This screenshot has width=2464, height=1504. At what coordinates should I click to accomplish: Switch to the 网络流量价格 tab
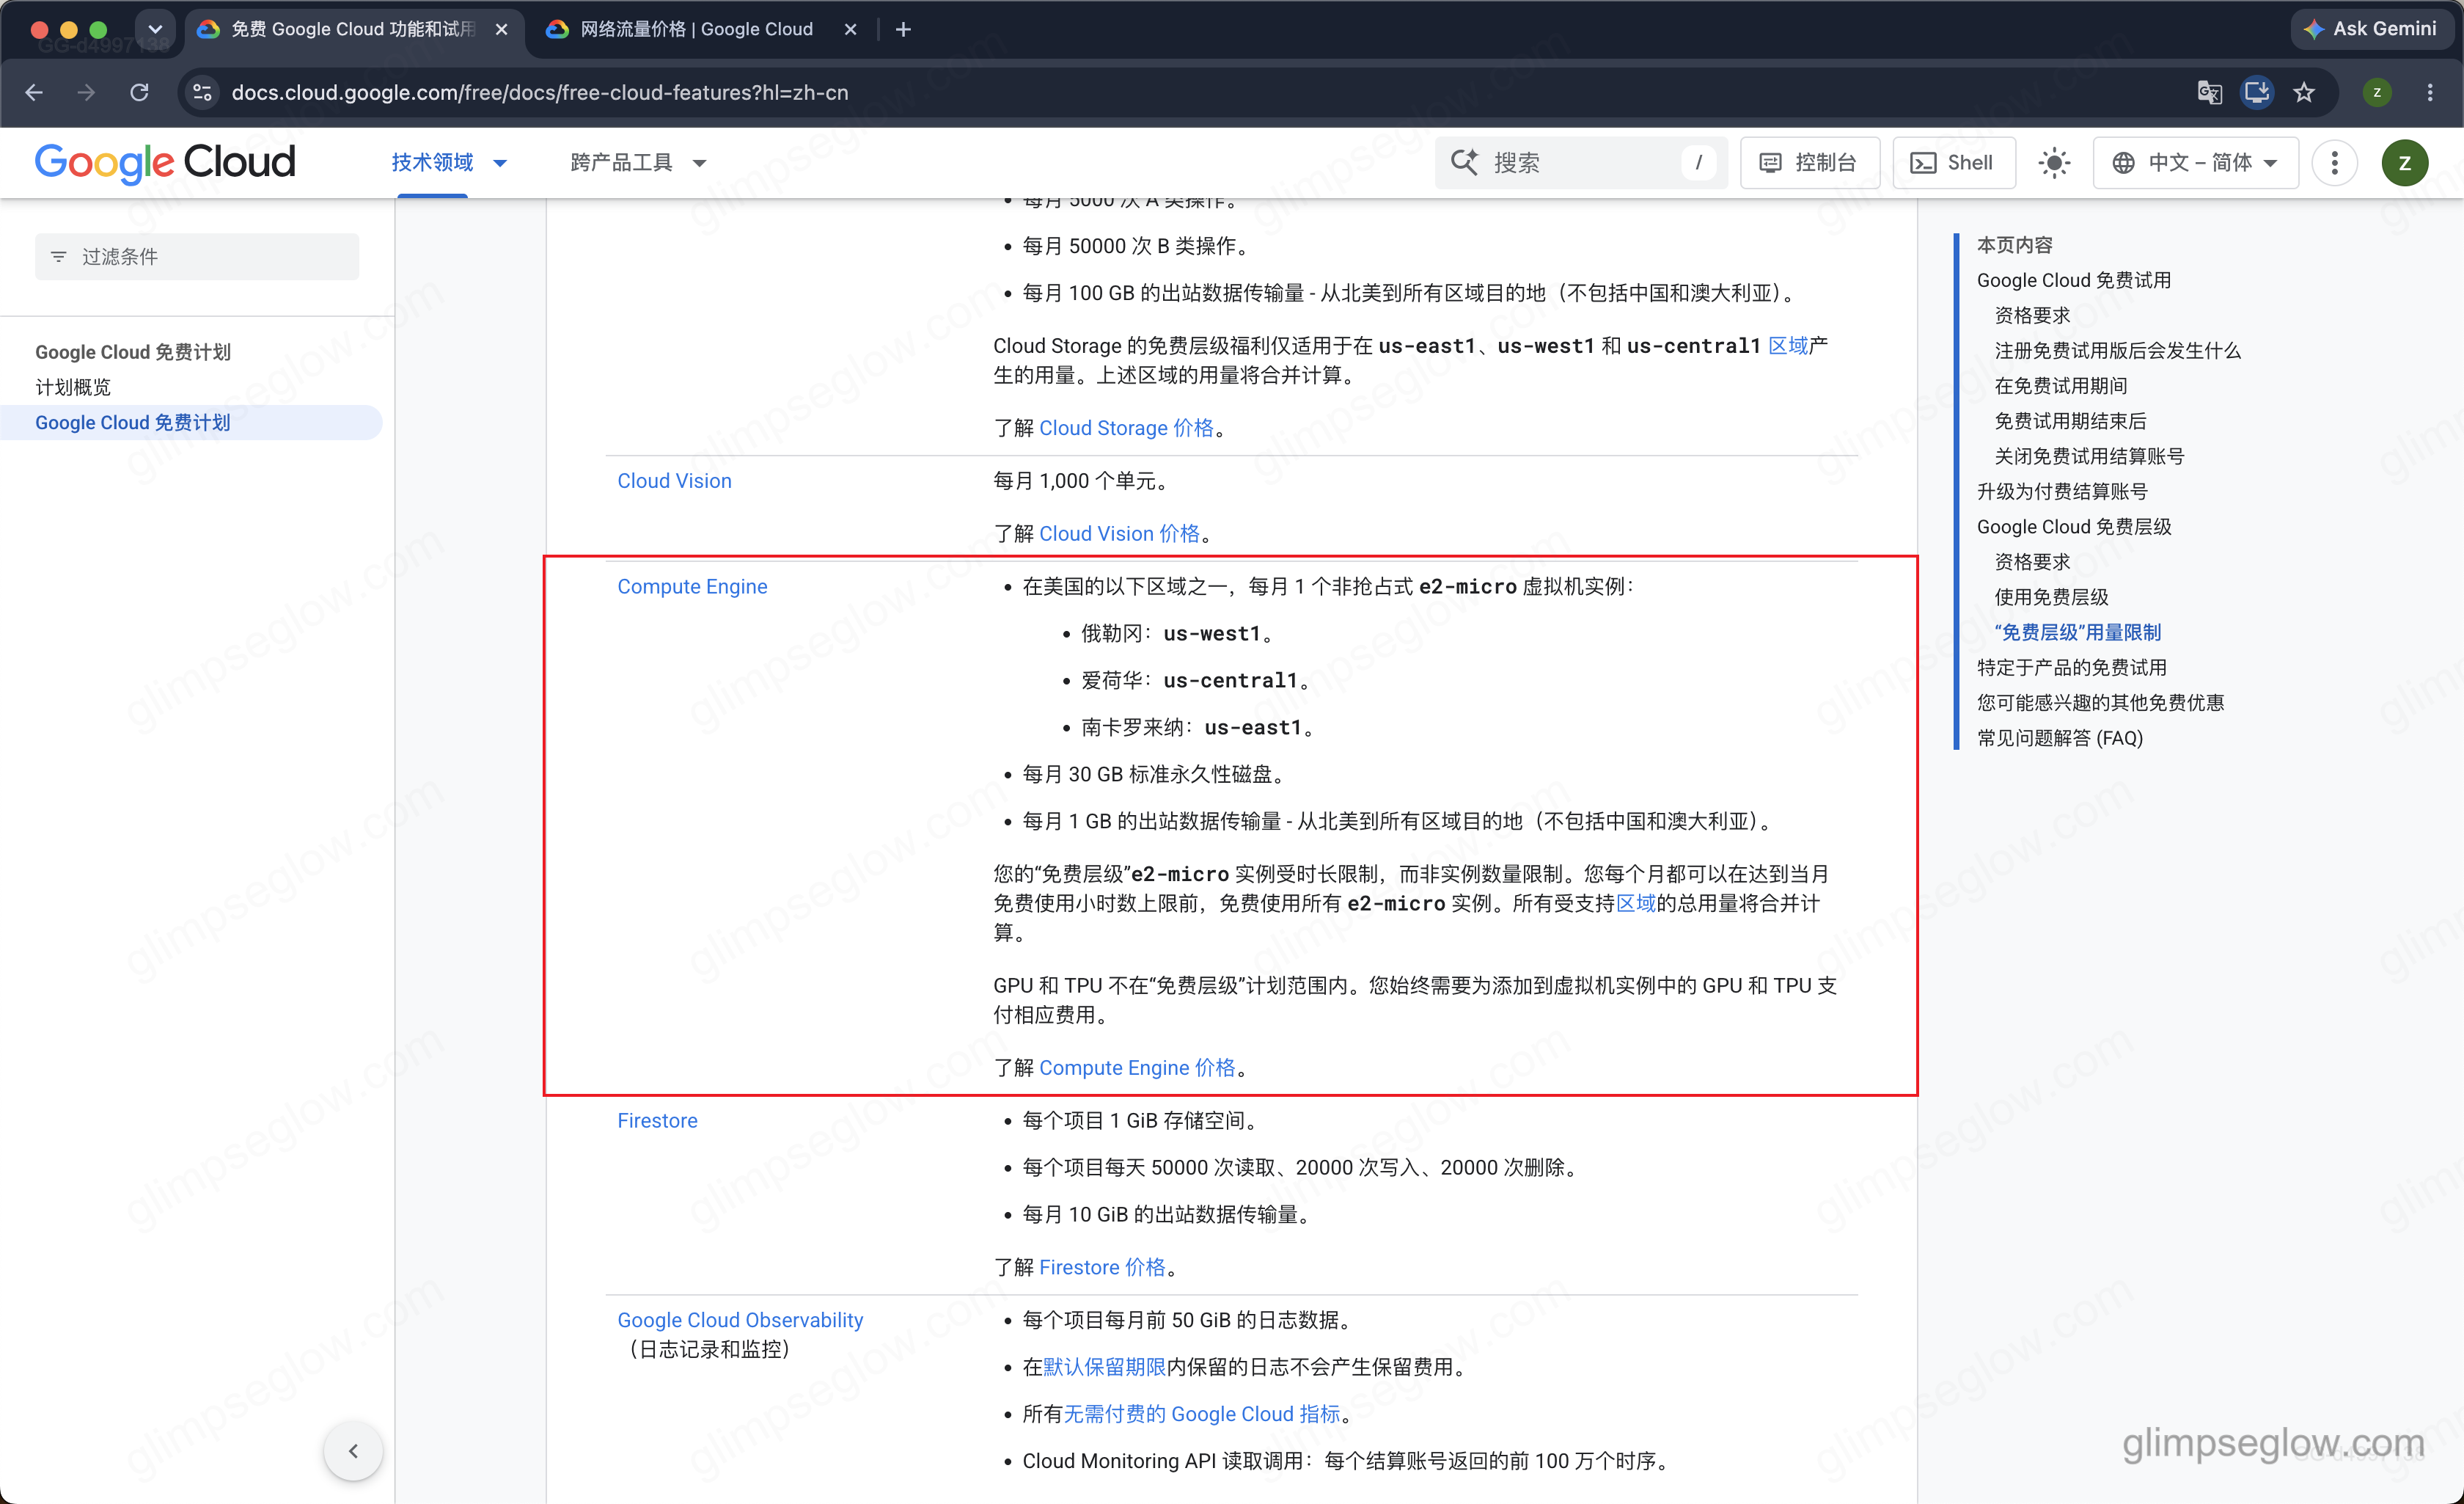coord(697,29)
